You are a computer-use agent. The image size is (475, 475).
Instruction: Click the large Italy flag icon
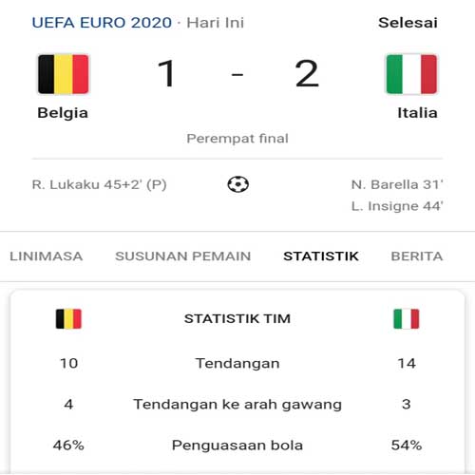(x=411, y=74)
